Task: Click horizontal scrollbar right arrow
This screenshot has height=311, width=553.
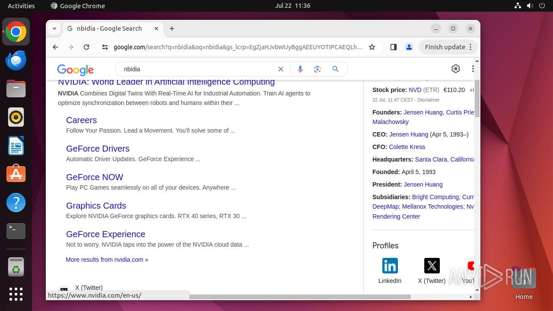Action: [x=470, y=297]
